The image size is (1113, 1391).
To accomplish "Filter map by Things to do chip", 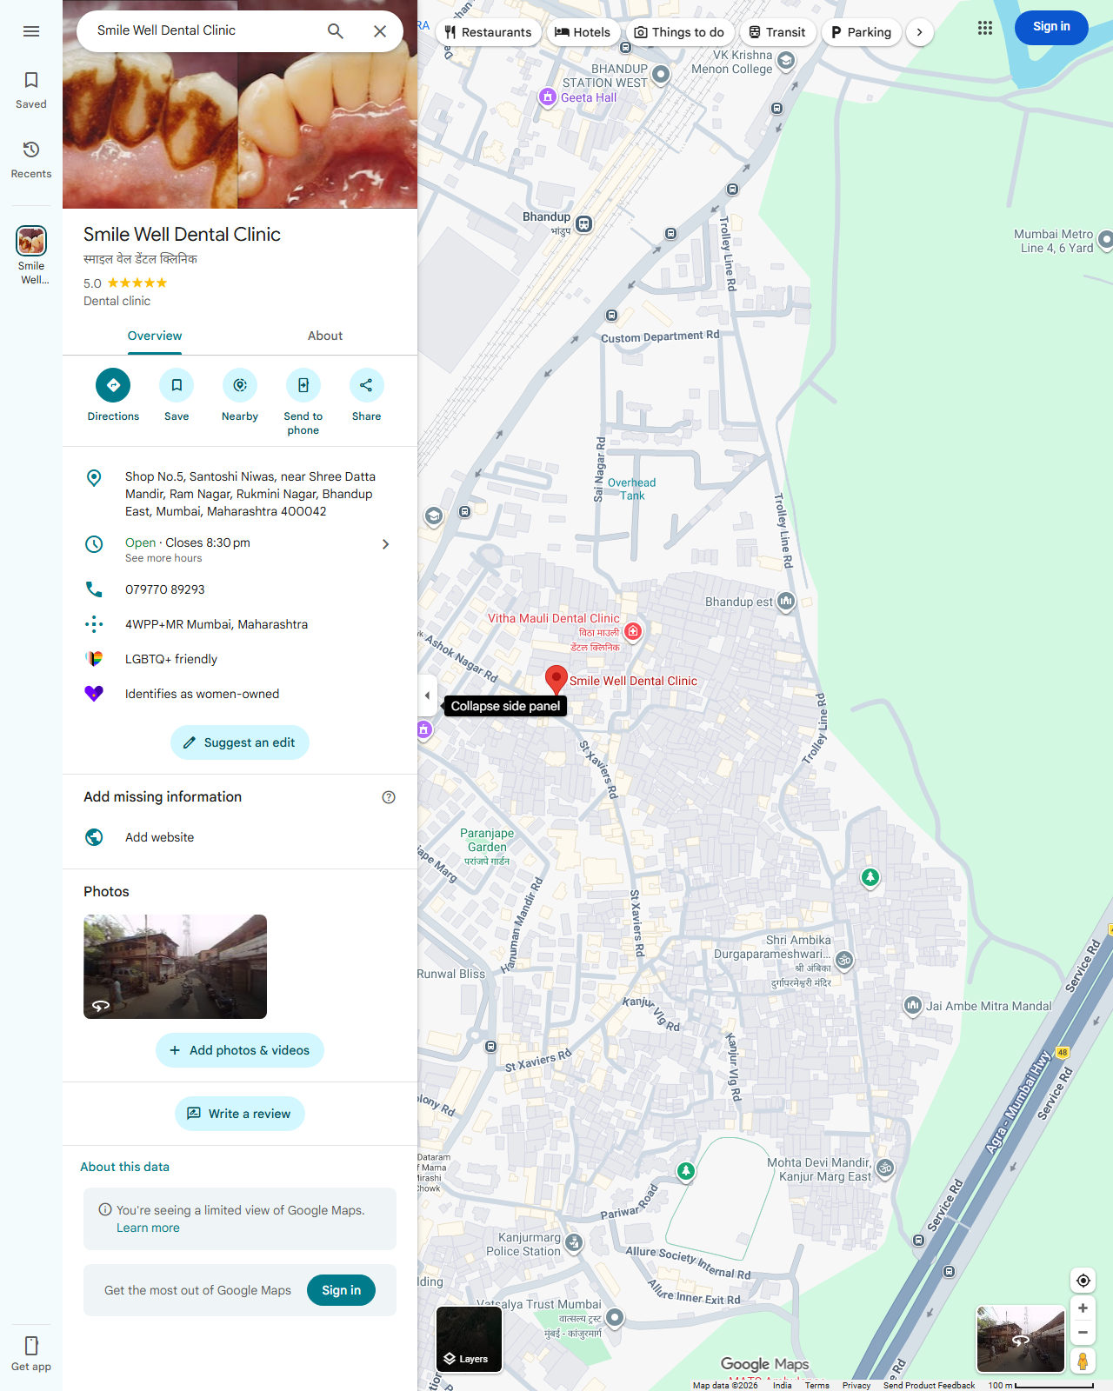I will [x=680, y=32].
